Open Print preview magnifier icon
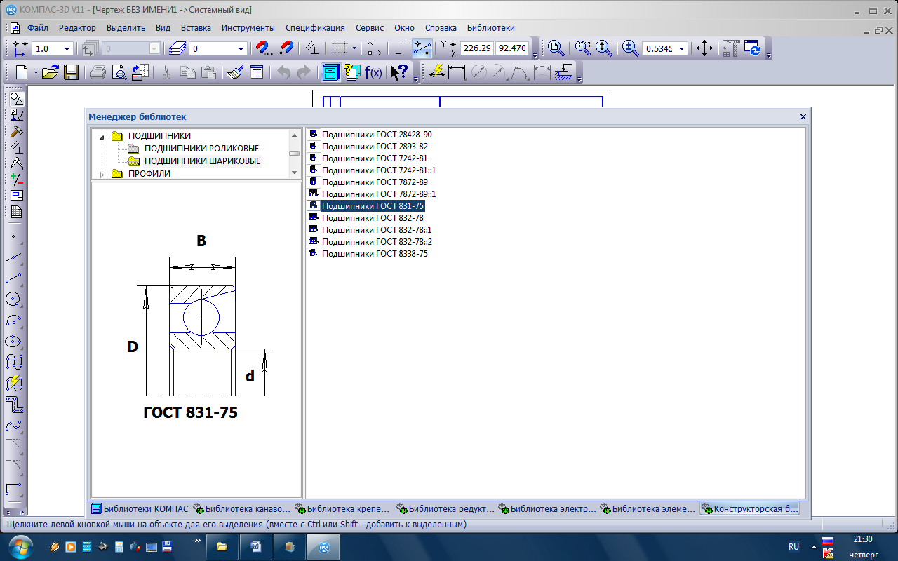Viewport: 898px width, 561px height. [119, 72]
